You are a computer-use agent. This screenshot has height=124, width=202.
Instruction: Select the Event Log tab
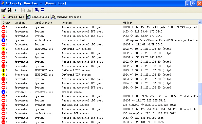pyautogui.click(x=14, y=17)
